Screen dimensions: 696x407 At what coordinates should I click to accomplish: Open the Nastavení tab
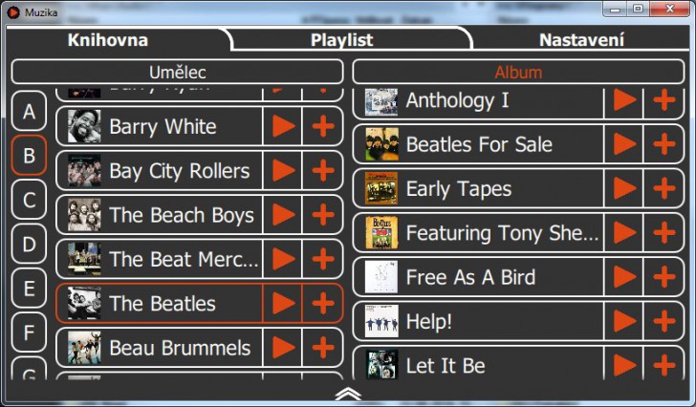[x=581, y=40]
